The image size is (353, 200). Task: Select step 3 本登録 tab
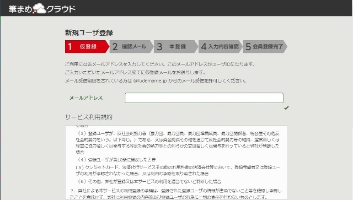pos(176,47)
